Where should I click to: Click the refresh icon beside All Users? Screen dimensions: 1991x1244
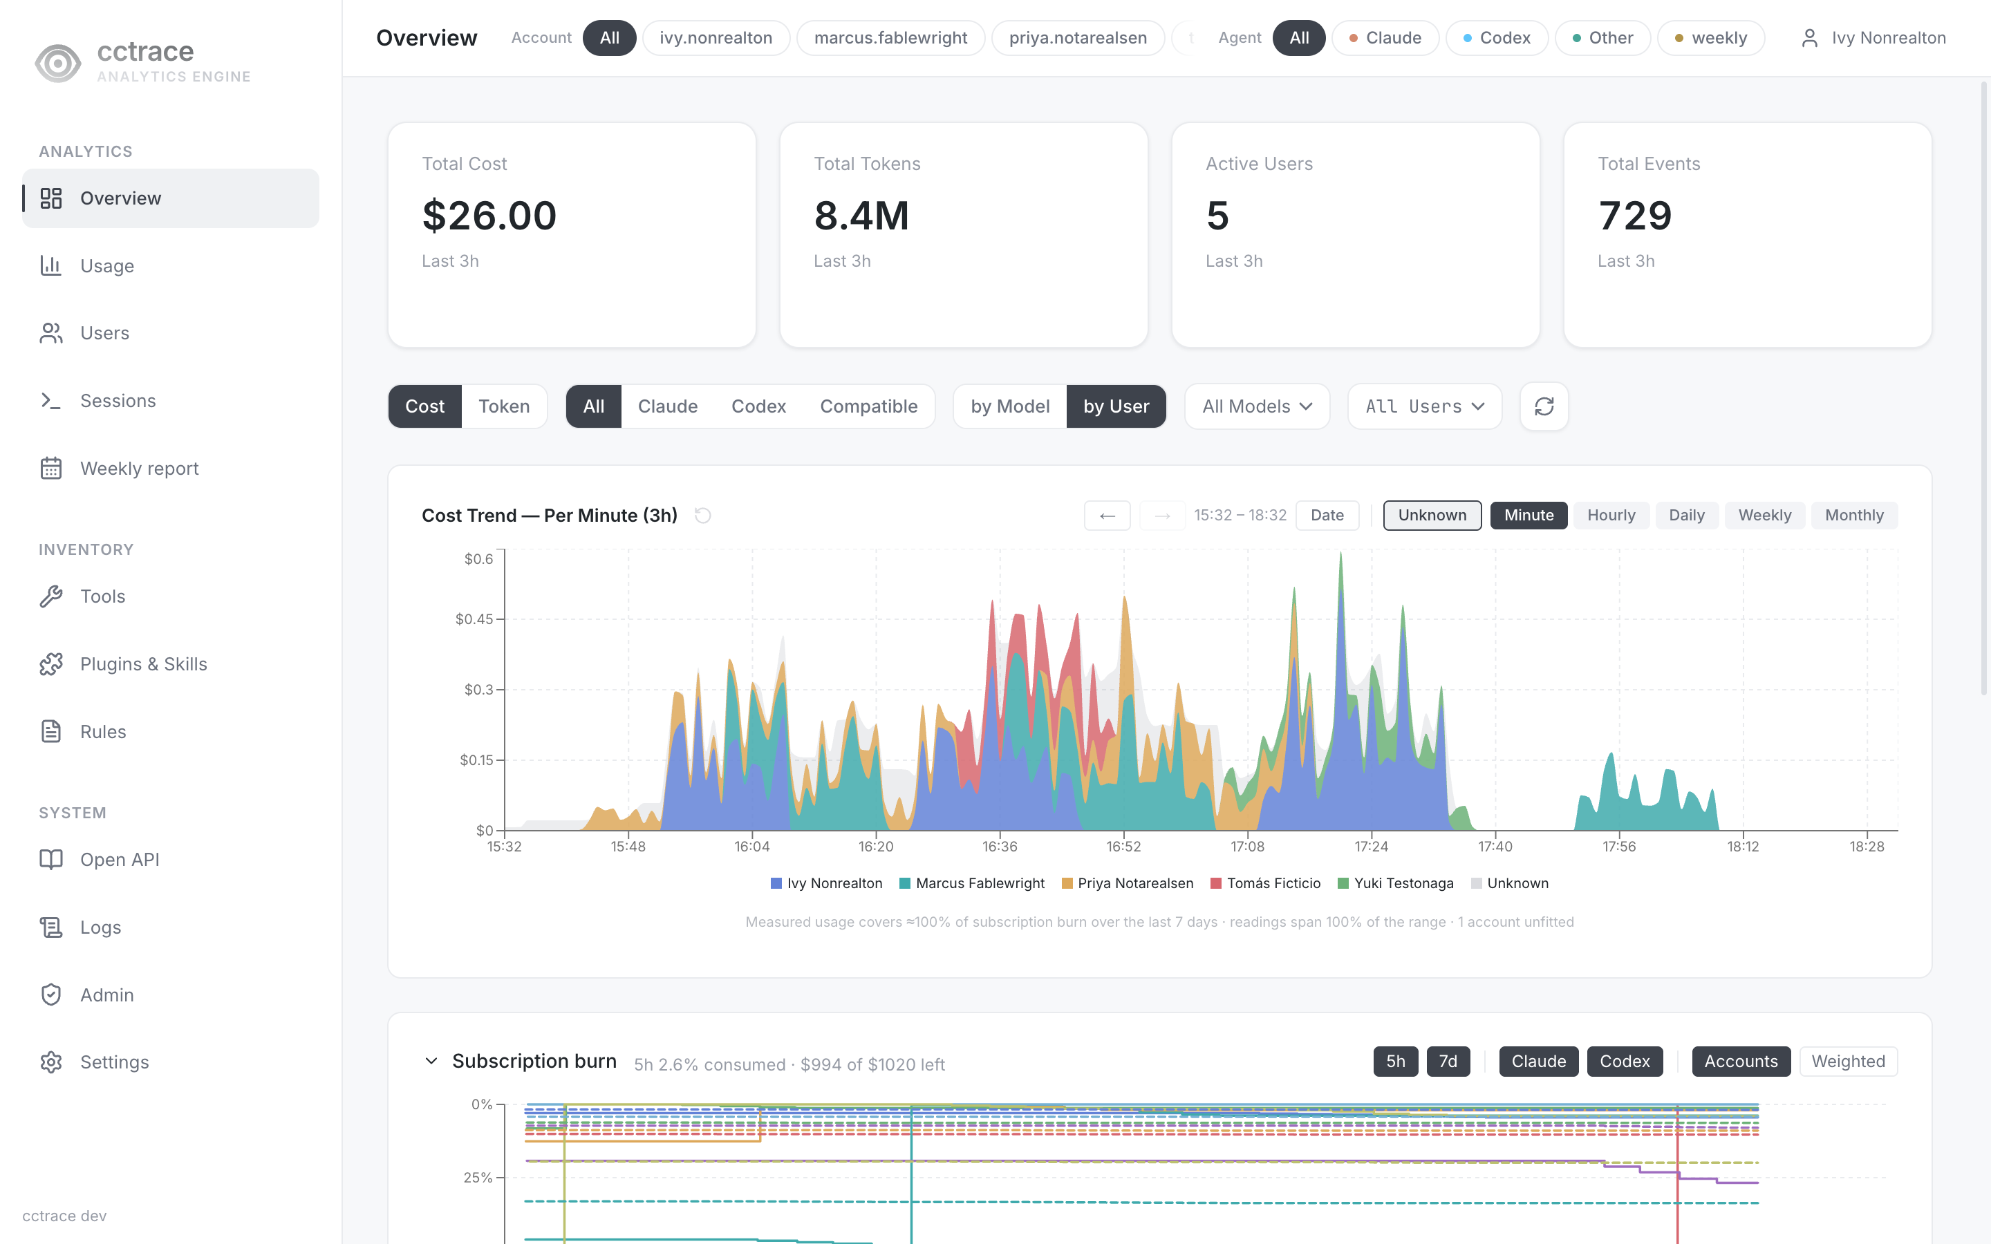[1544, 406]
